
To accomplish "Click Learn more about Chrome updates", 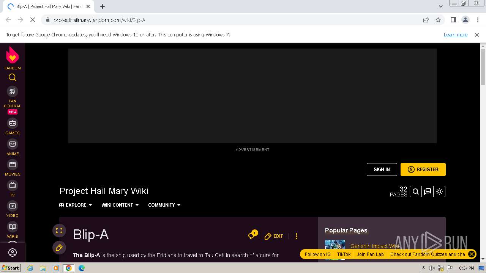I will (456, 35).
